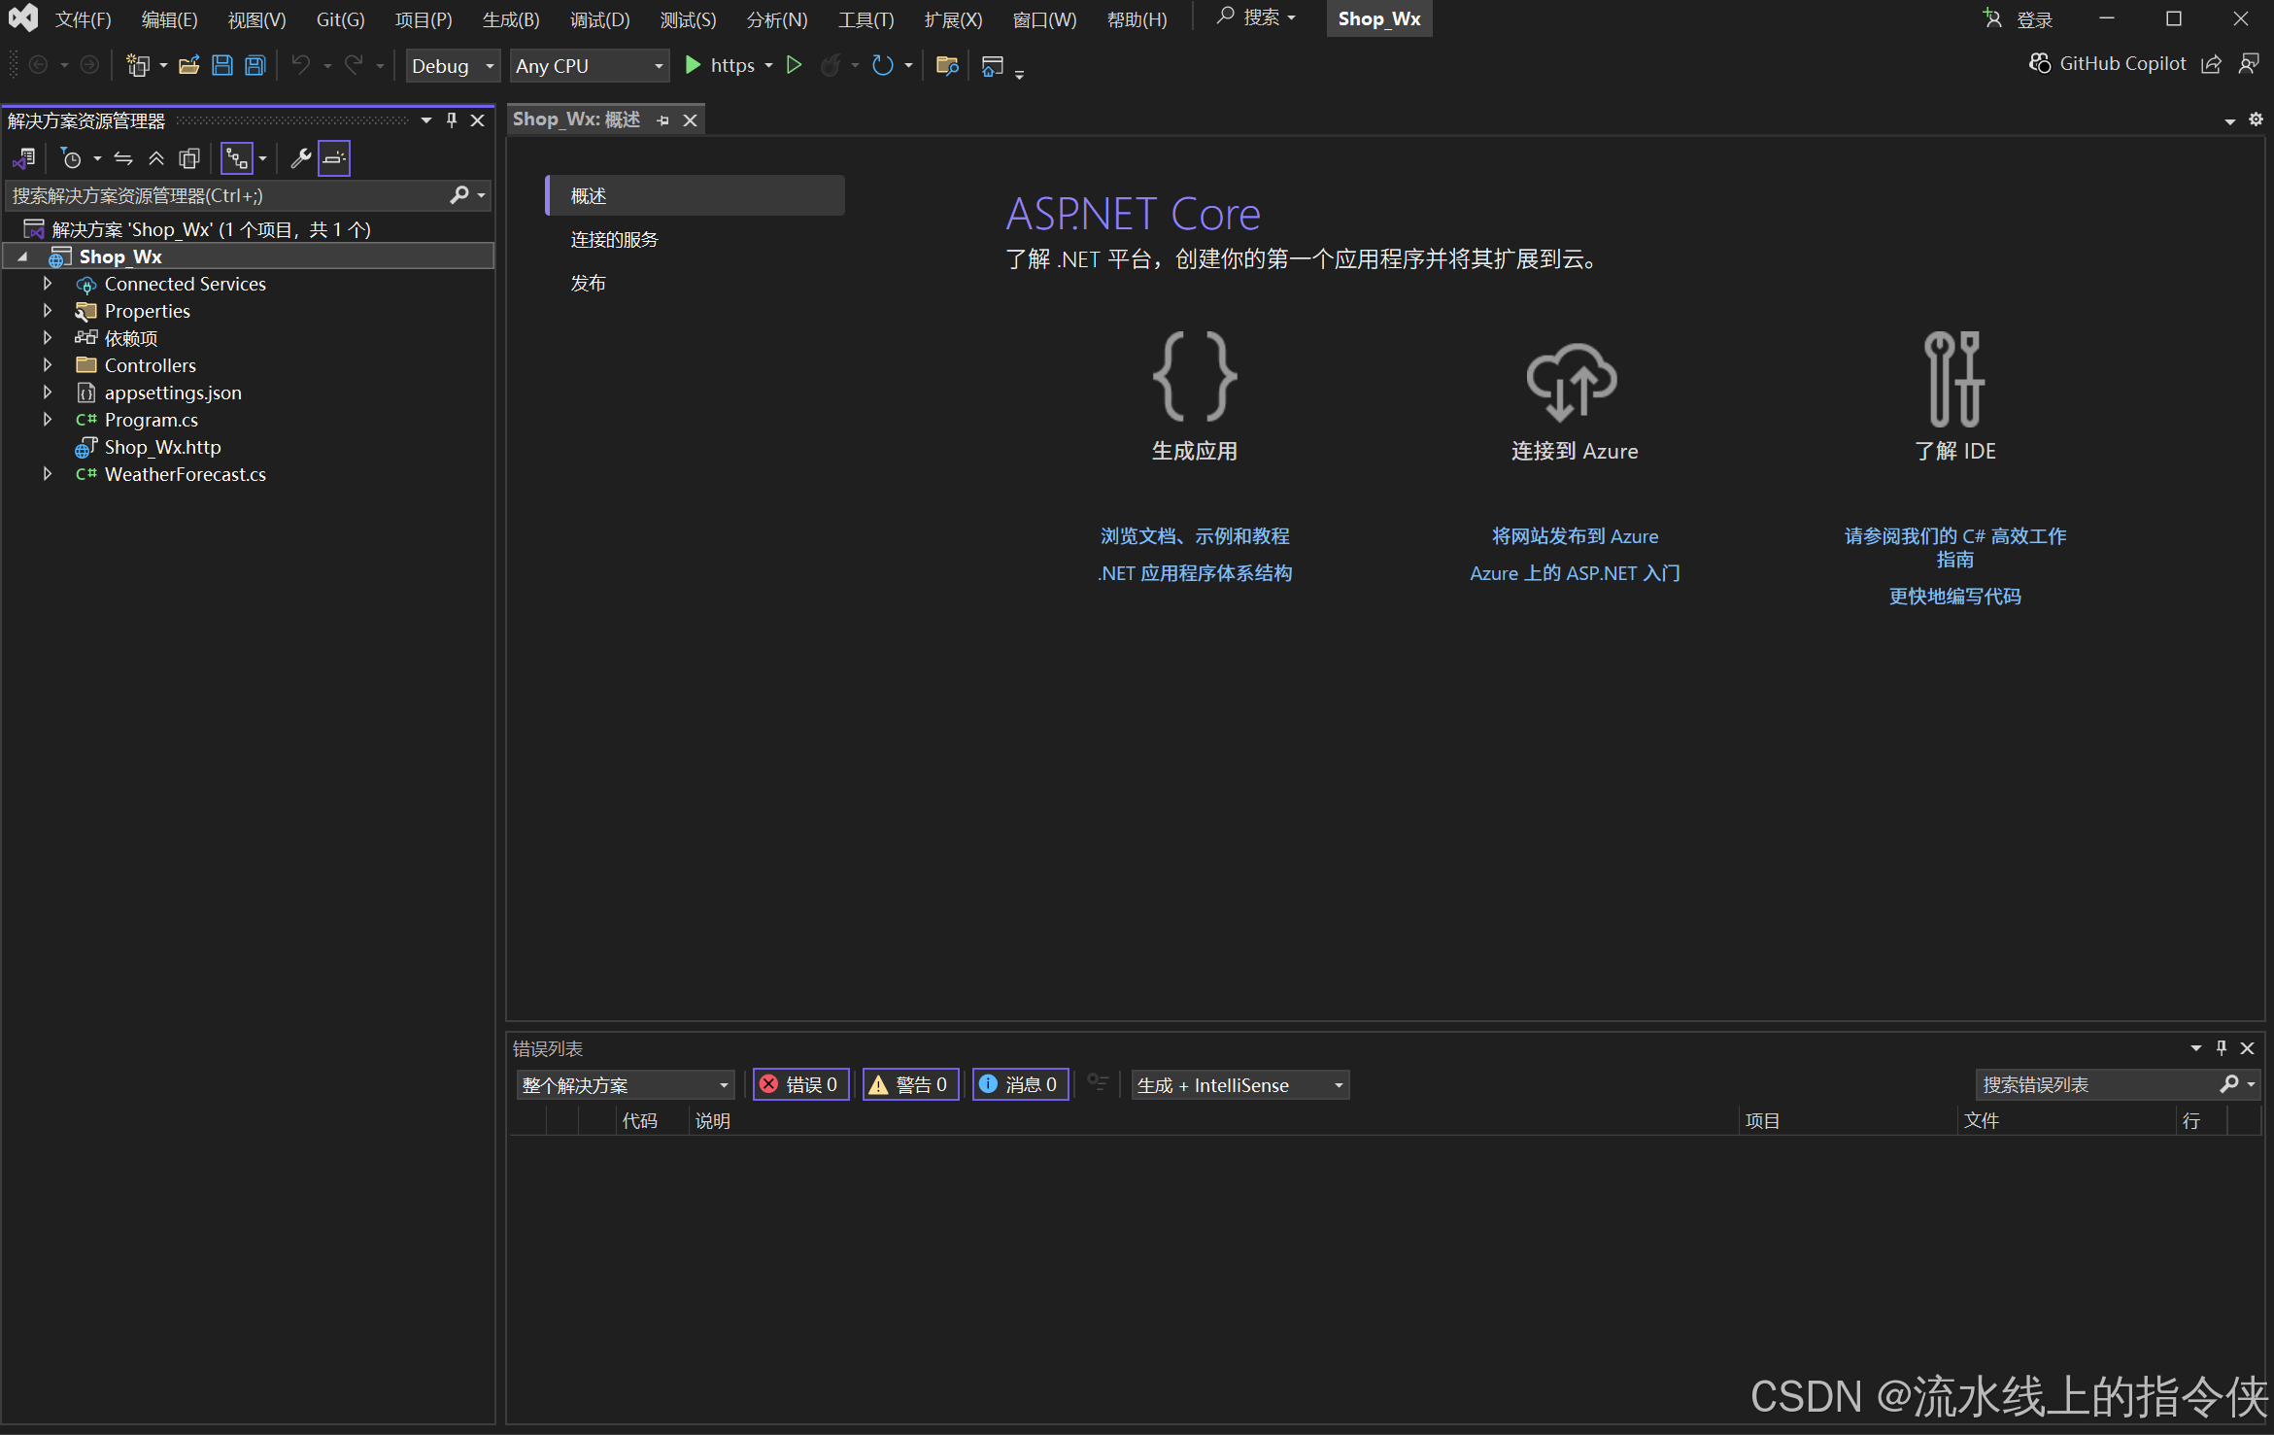The image size is (2274, 1435).
Task: Open the 生成 + IntelliSense dropdown
Action: pos(1239,1085)
